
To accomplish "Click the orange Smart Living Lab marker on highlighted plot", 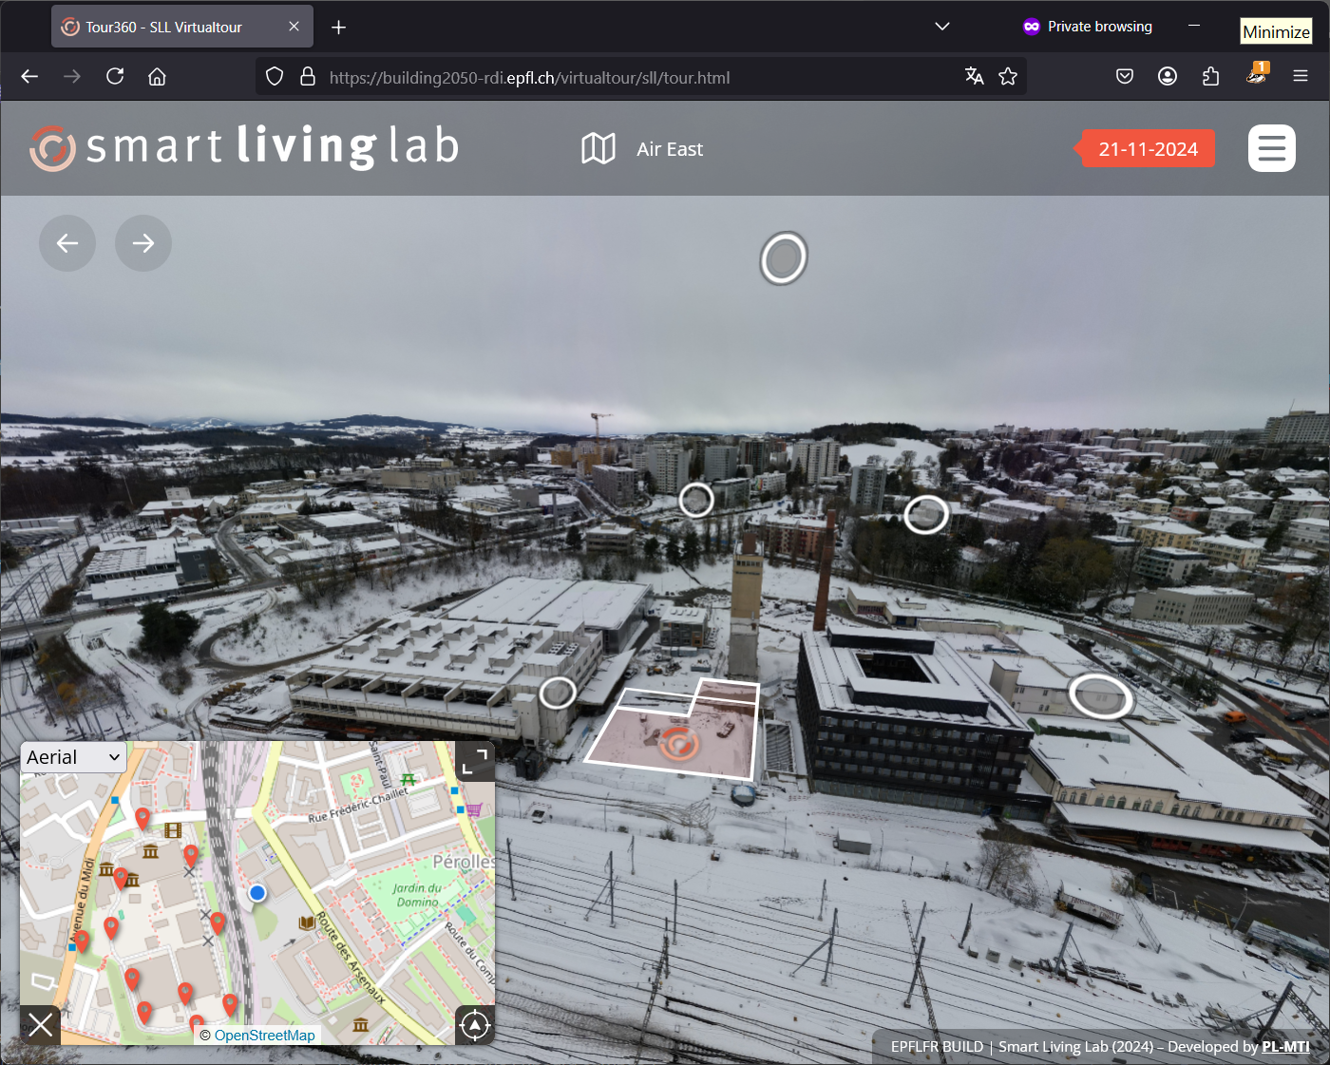I will (x=678, y=745).
